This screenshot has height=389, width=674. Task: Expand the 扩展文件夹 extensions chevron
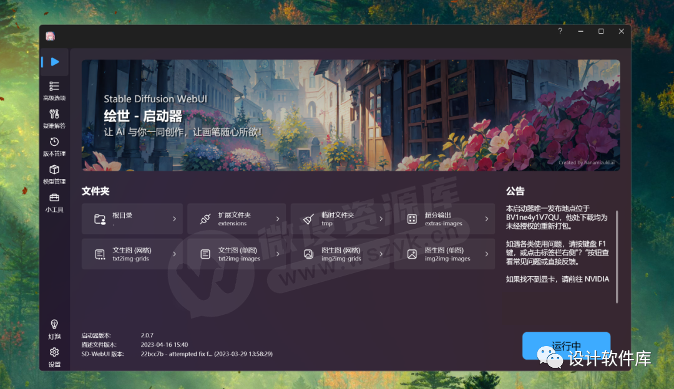(278, 219)
